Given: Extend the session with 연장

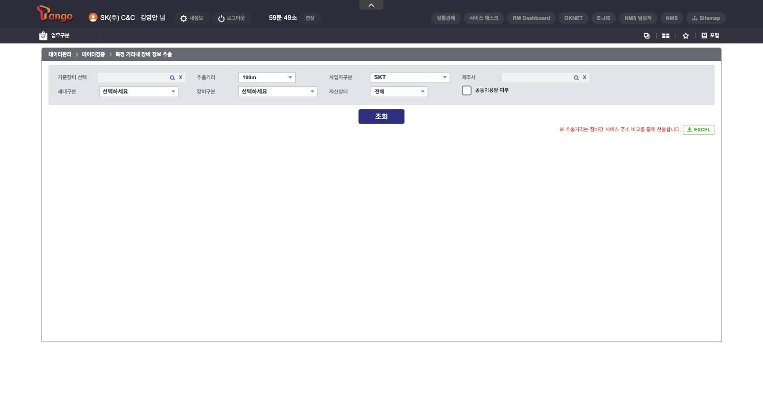Looking at the screenshot, I should [x=310, y=18].
